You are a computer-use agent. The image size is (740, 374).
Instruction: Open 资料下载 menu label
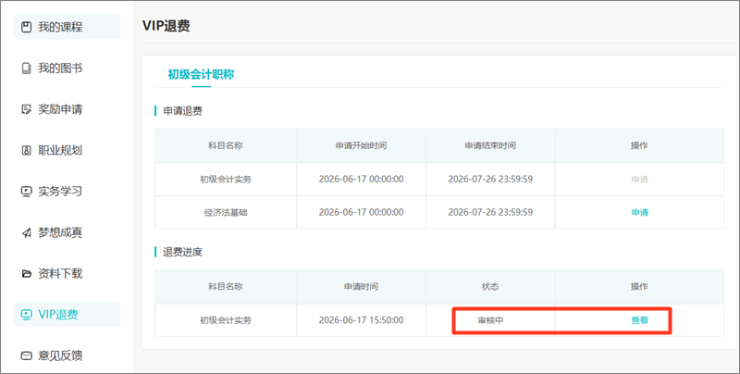pos(60,273)
